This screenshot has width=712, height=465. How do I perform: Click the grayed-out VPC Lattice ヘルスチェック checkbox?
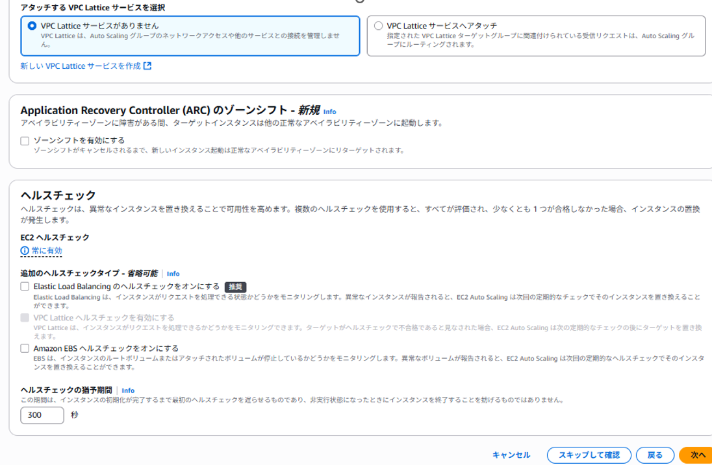(x=25, y=317)
